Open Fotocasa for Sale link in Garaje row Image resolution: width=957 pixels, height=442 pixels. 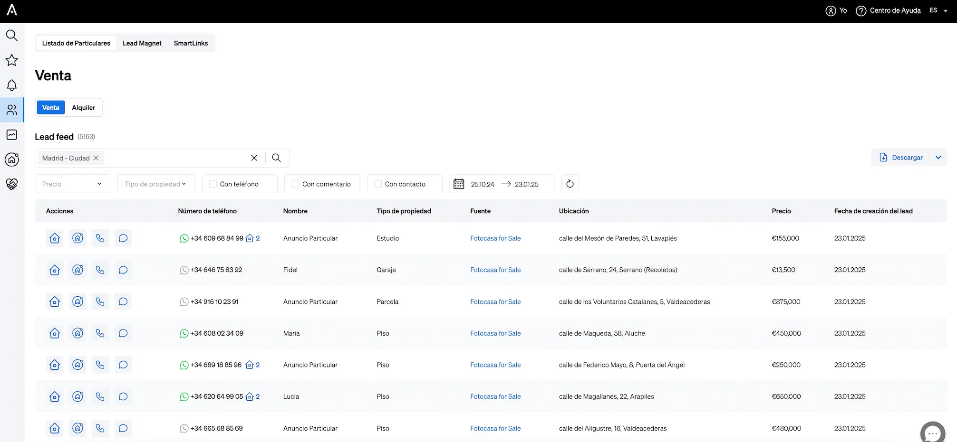pos(495,270)
